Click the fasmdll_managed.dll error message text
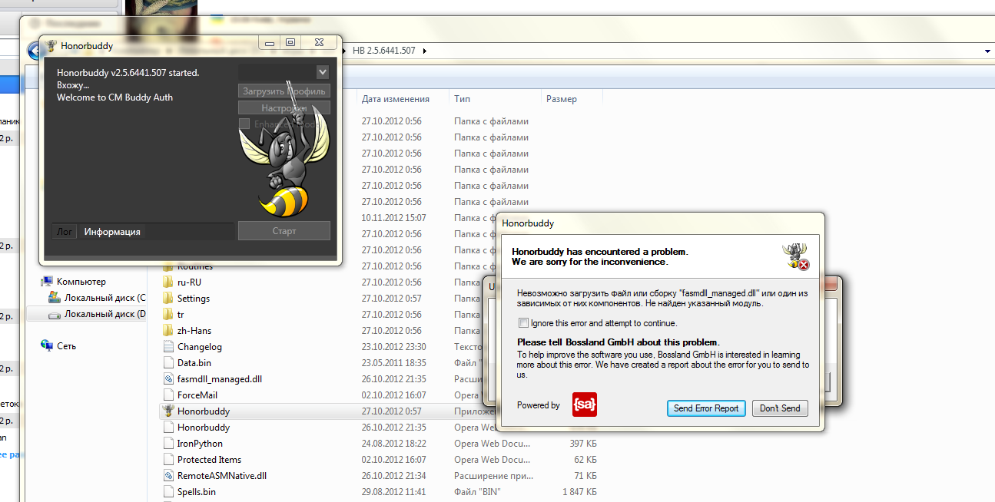This screenshot has width=995, height=502. point(662,298)
